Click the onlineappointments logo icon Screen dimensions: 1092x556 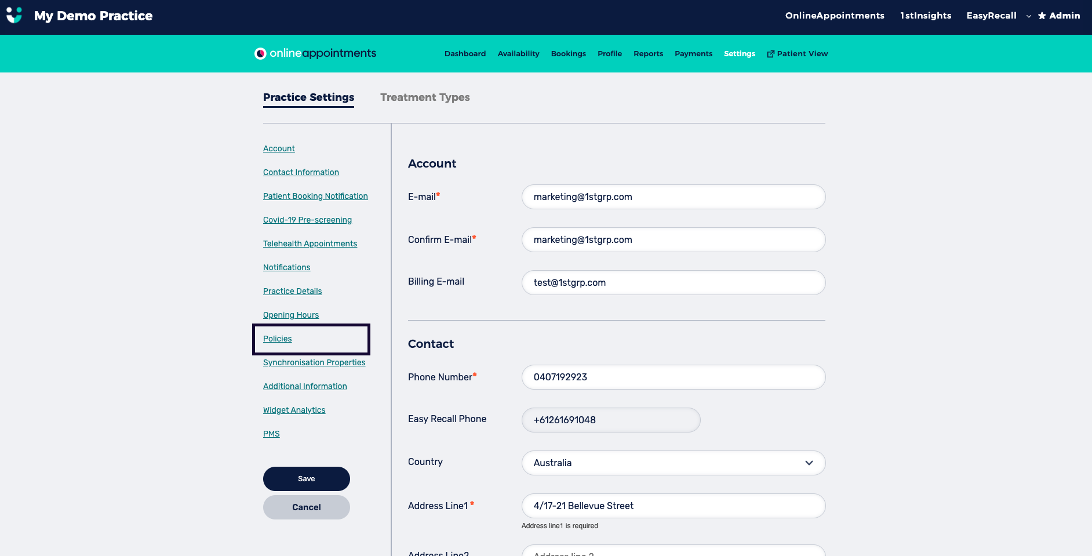(x=260, y=53)
